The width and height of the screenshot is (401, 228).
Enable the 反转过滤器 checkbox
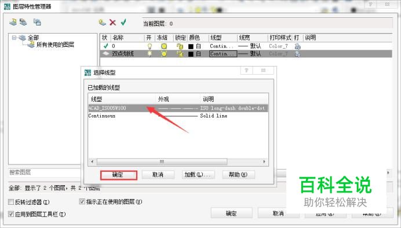(x=11, y=202)
